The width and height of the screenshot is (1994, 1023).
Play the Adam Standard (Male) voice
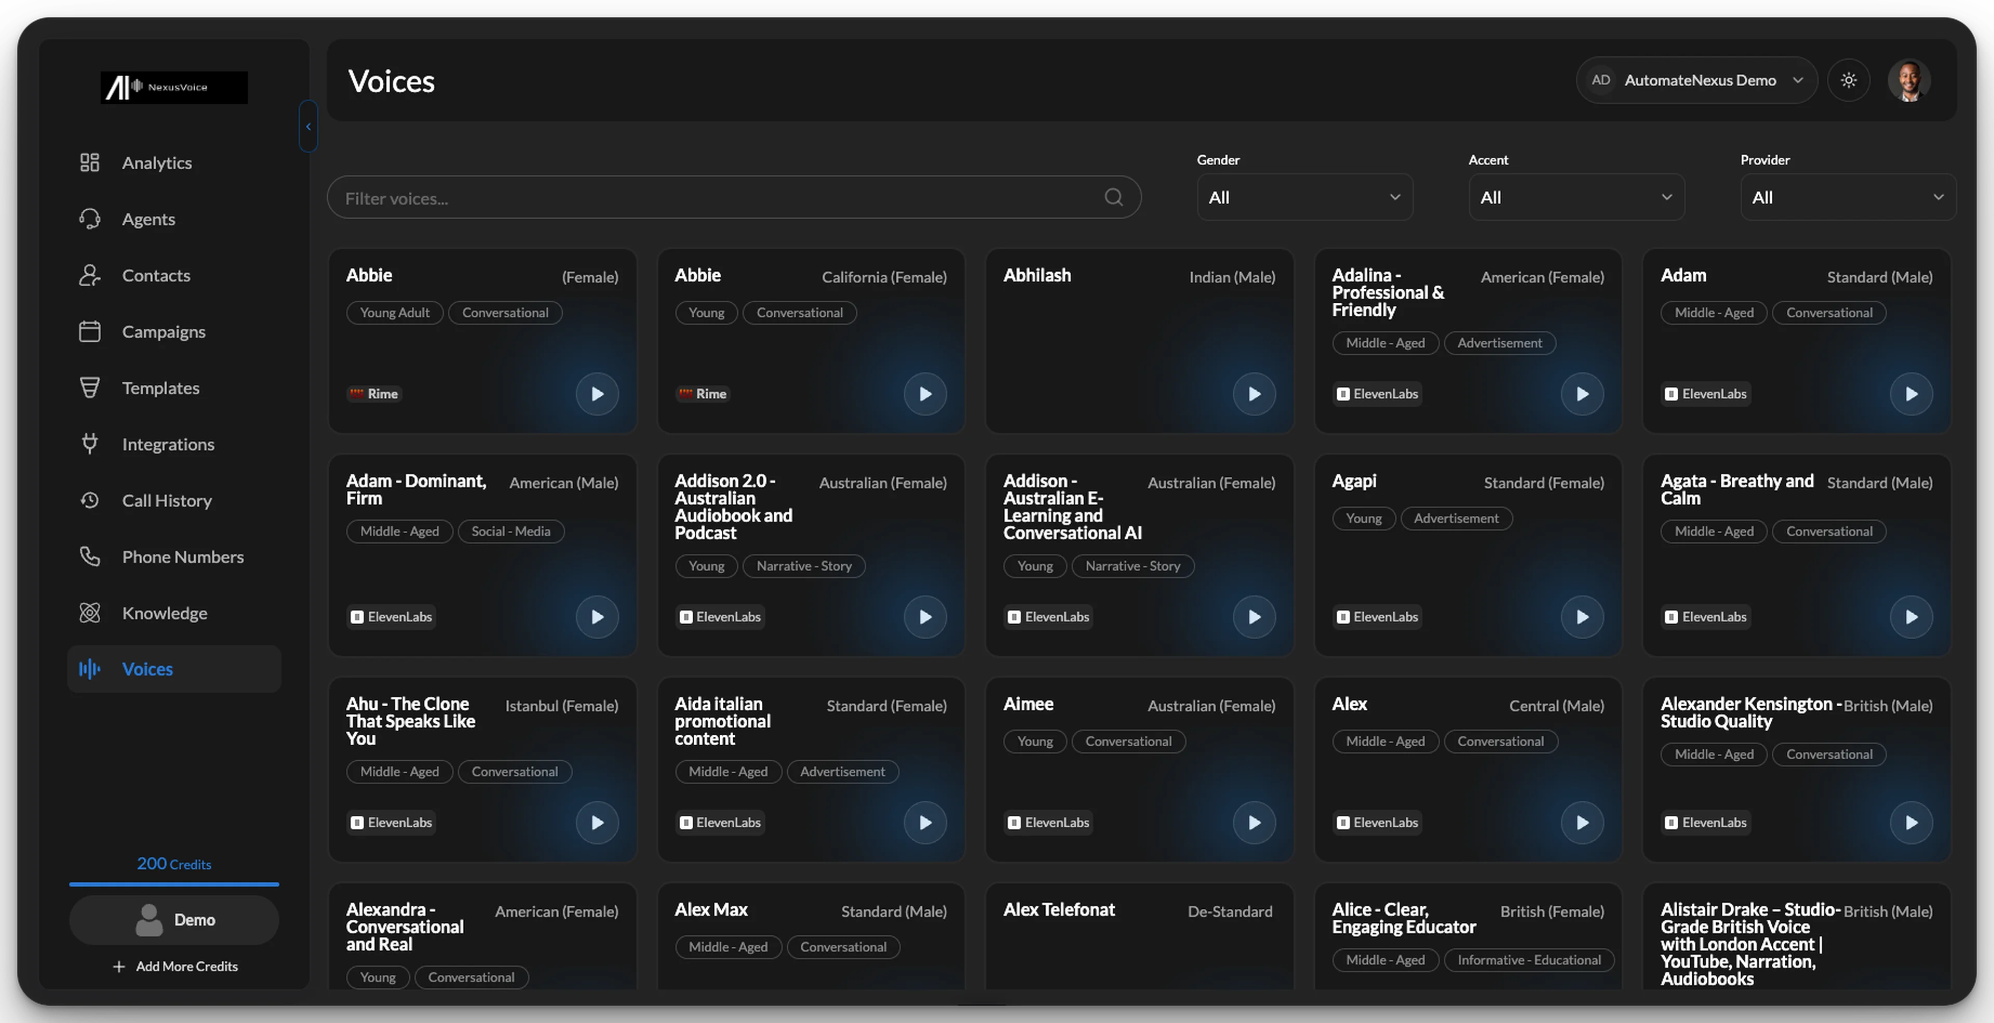pyautogui.click(x=1911, y=394)
